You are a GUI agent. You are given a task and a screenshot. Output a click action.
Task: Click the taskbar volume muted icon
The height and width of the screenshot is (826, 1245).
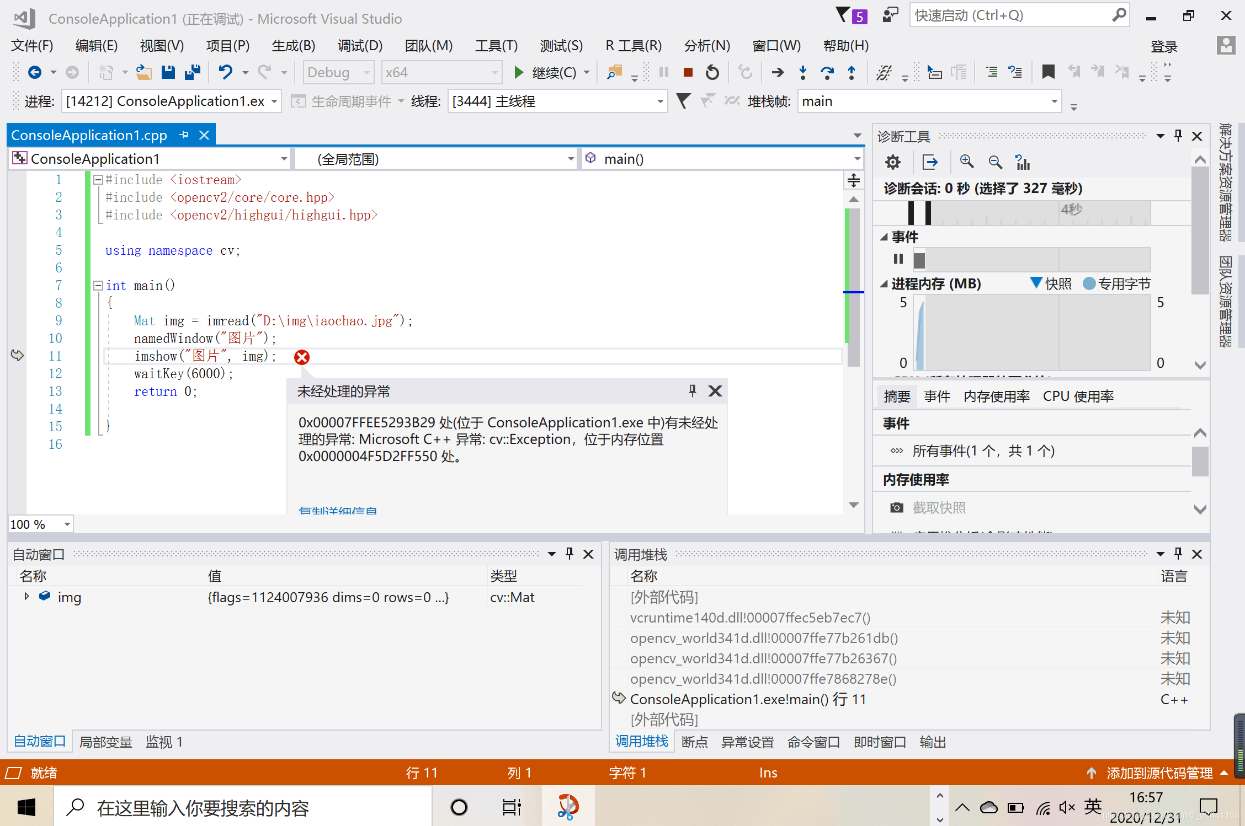[1067, 807]
